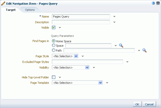Open expression arrow beside Name field
The image size is (161, 108).
[114, 16]
